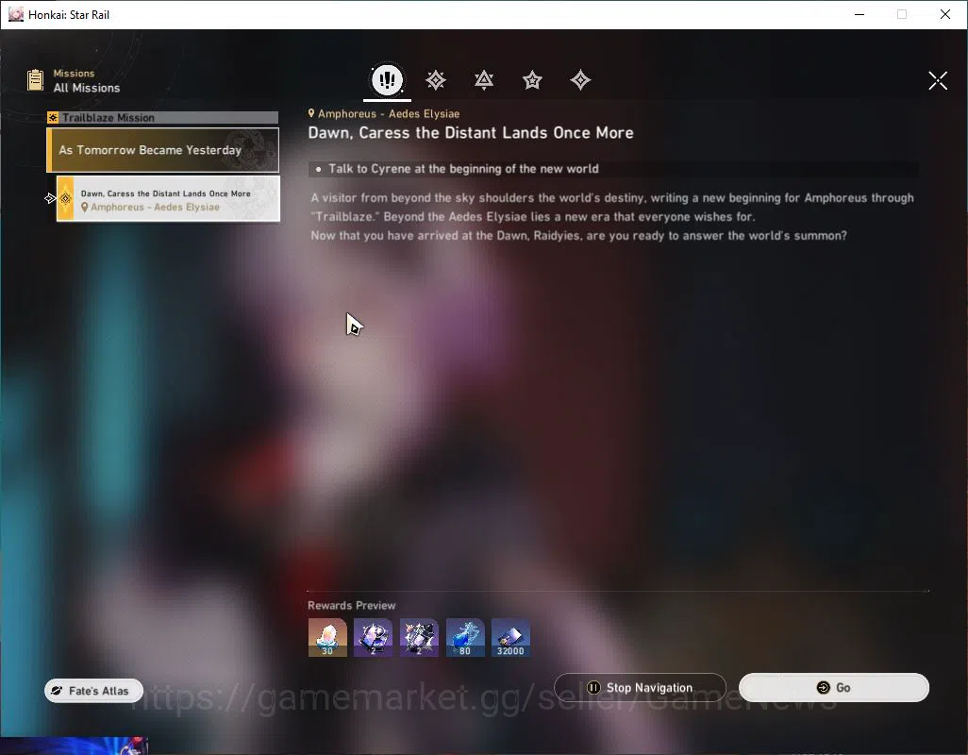Image resolution: width=968 pixels, height=755 pixels.
Task: Minimize the Honkai: Star Rail window
Action: [859, 14]
